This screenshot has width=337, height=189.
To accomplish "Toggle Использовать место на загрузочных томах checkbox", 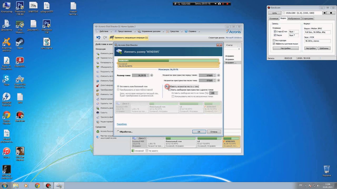I will tap(173, 96).
